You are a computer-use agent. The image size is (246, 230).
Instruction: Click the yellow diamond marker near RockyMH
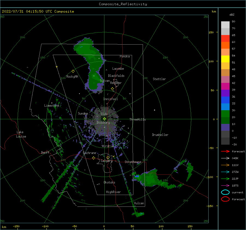point(73,71)
